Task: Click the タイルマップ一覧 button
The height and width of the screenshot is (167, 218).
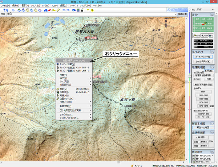Action: click(x=203, y=57)
